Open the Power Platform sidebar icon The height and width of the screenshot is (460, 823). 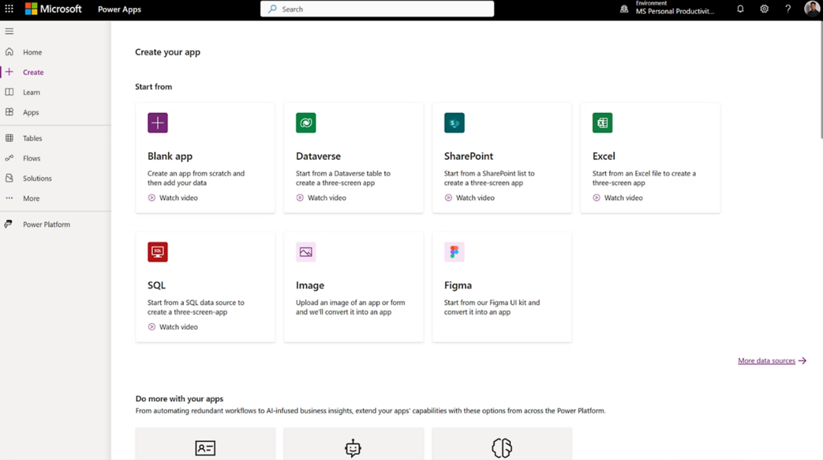point(9,224)
